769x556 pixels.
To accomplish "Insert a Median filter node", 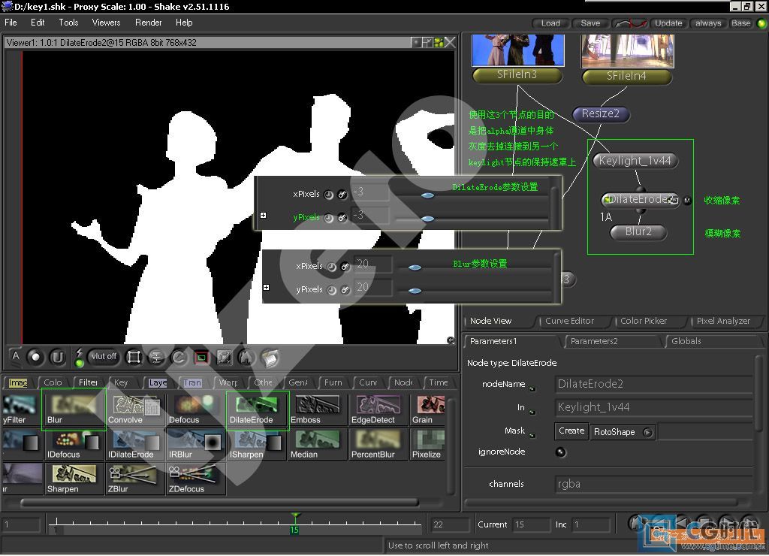I will pos(318,444).
